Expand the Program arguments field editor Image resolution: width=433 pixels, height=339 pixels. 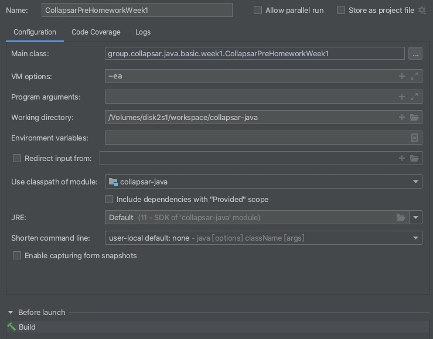pos(415,97)
